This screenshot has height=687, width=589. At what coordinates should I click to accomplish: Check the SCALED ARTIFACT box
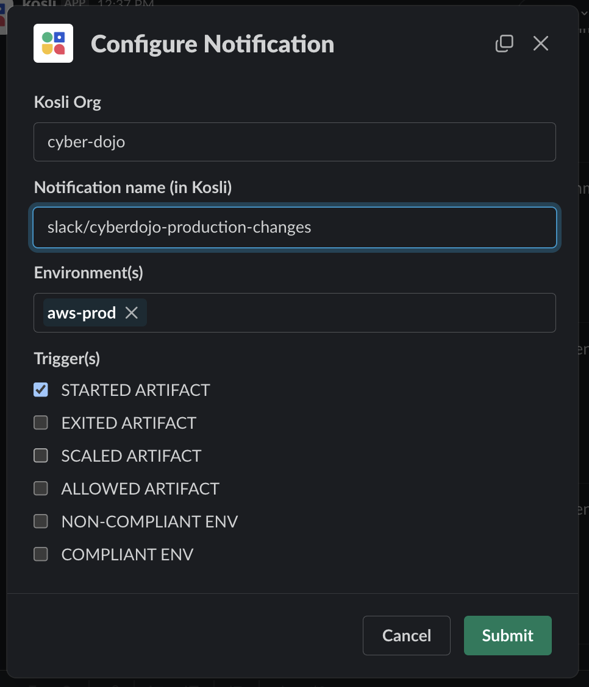tap(41, 456)
